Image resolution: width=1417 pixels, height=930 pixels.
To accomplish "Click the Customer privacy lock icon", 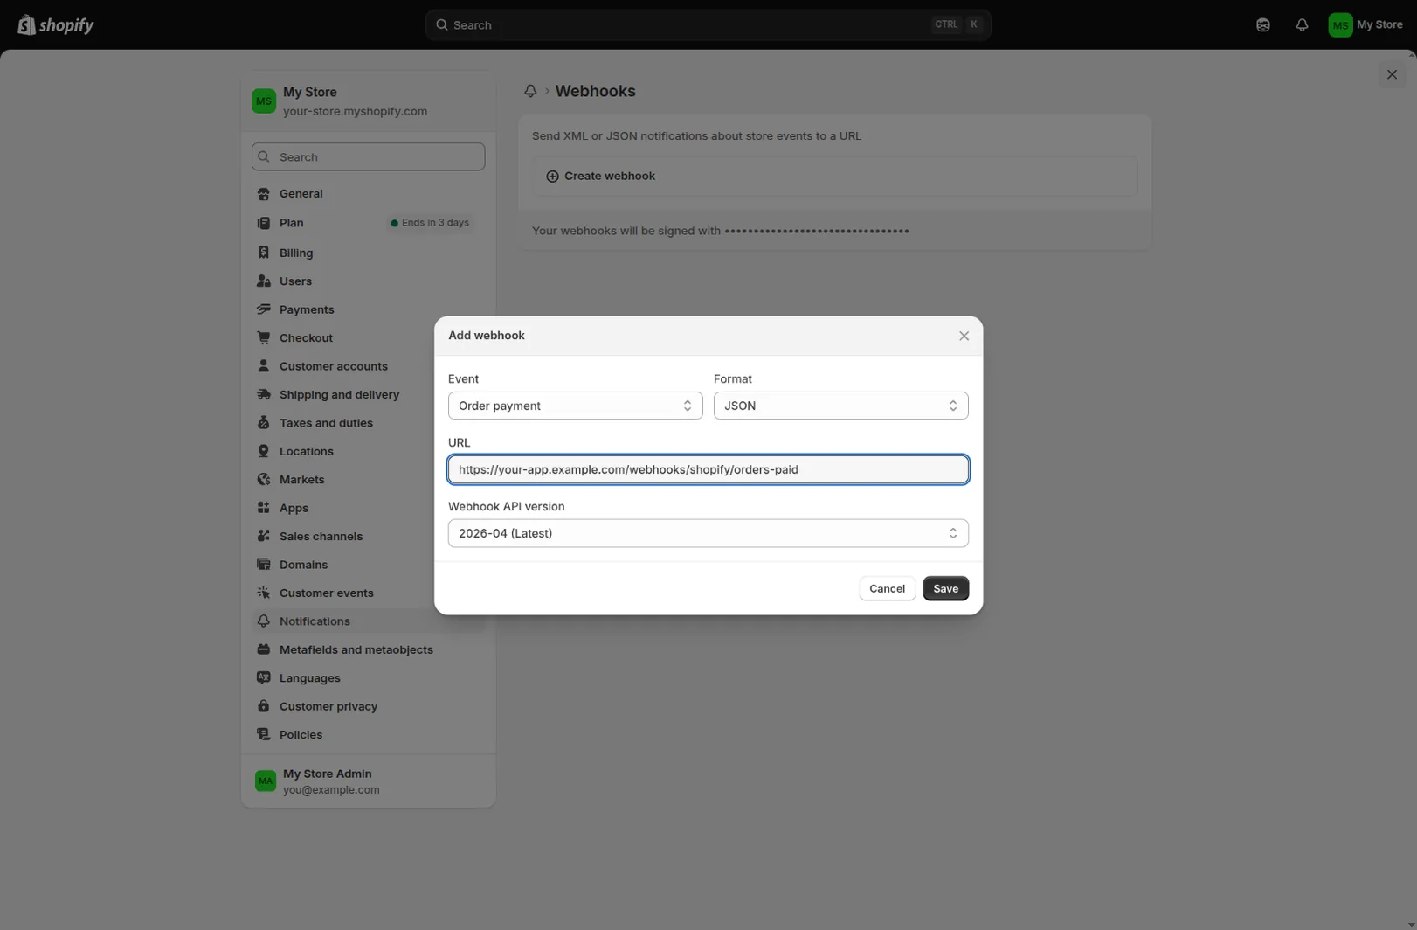I will (263, 706).
